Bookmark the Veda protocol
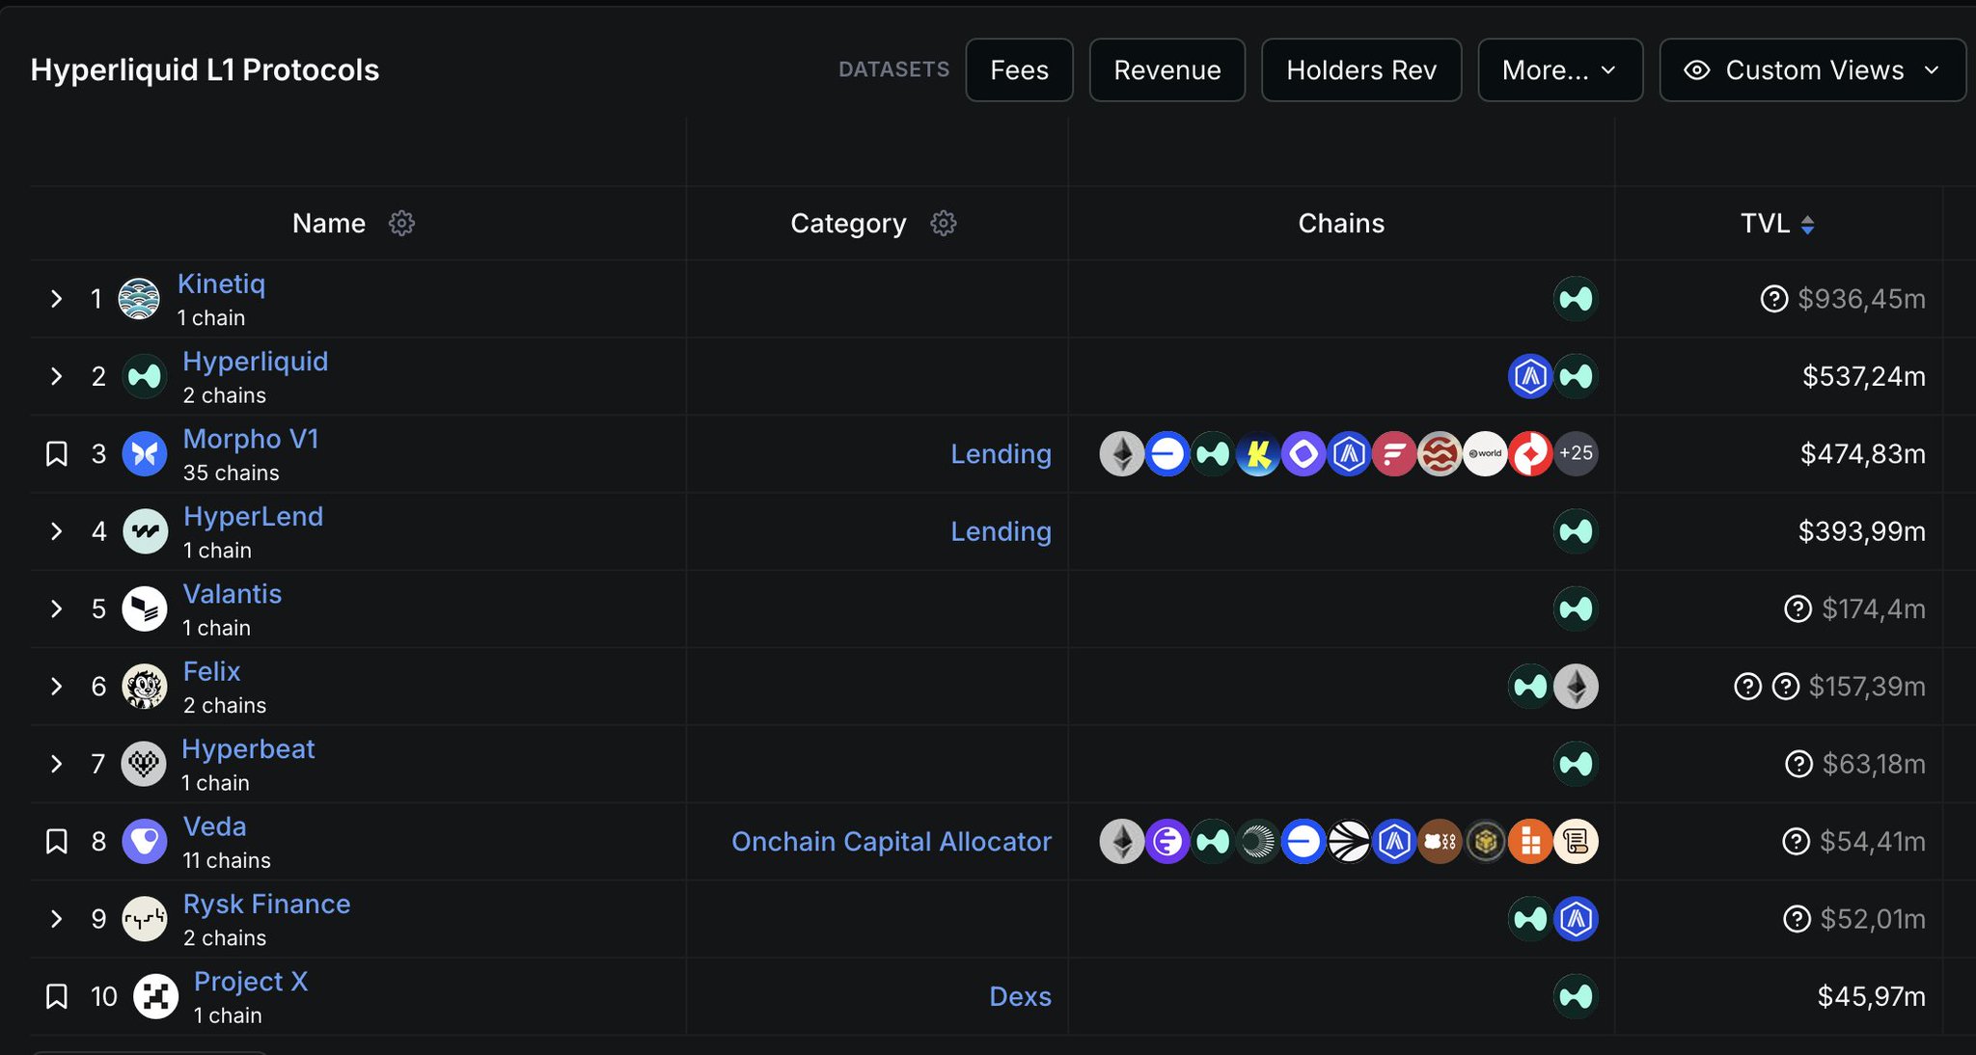Image resolution: width=1976 pixels, height=1055 pixels. pos(57,842)
